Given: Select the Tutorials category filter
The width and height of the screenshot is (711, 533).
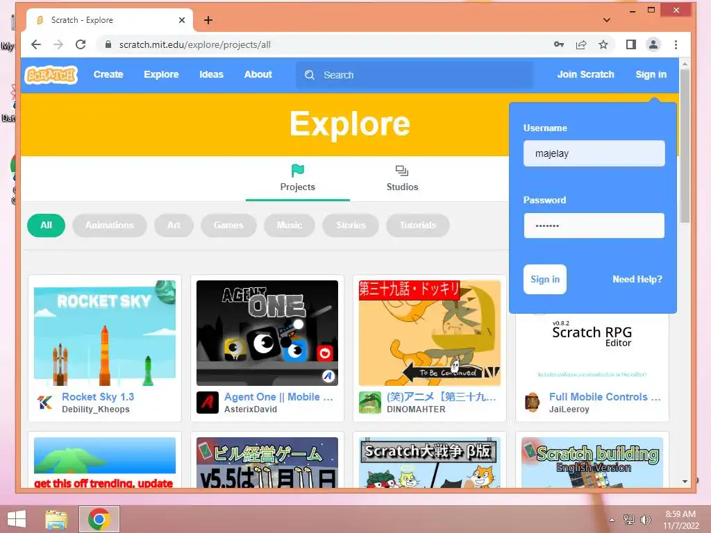Looking at the screenshot, I should (417, 226).
